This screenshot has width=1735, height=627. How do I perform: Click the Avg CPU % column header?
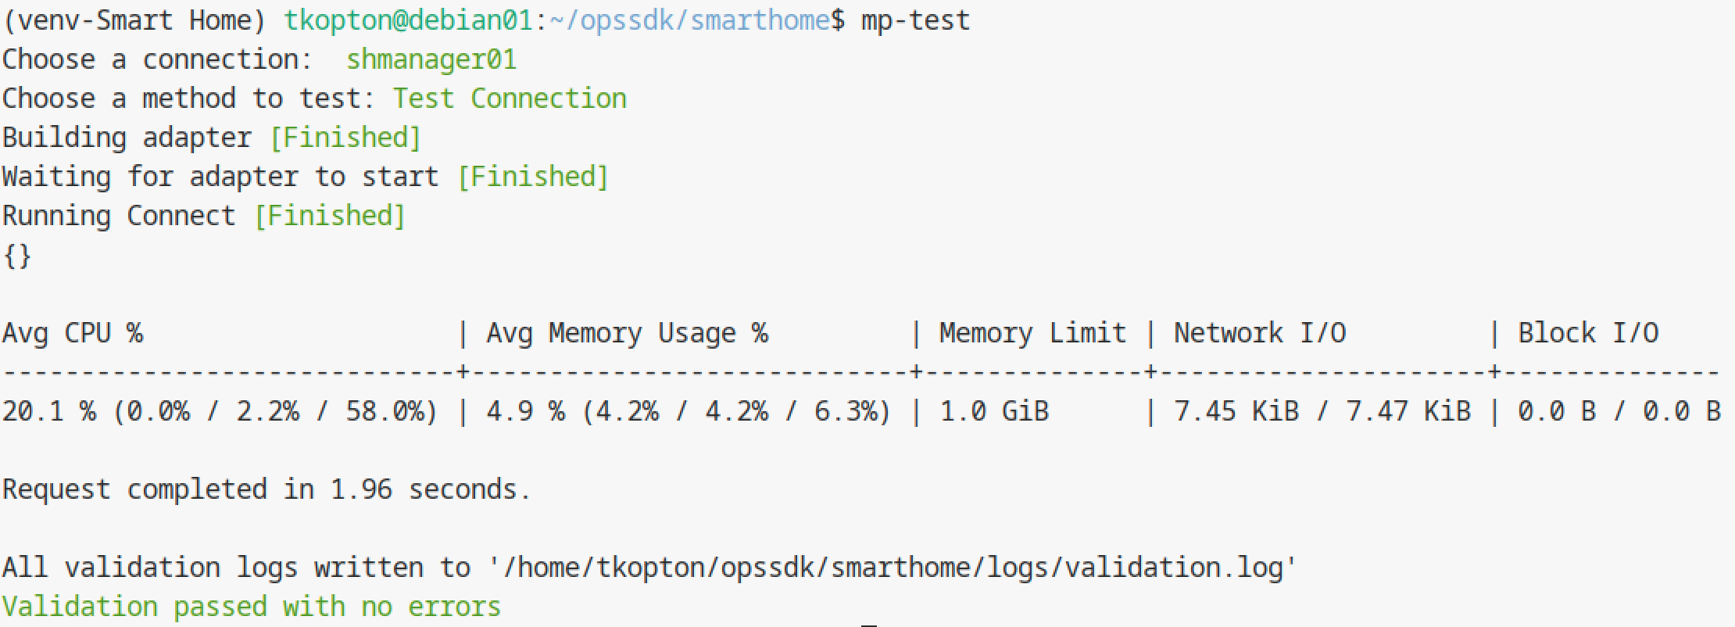[x=73, y=333]
